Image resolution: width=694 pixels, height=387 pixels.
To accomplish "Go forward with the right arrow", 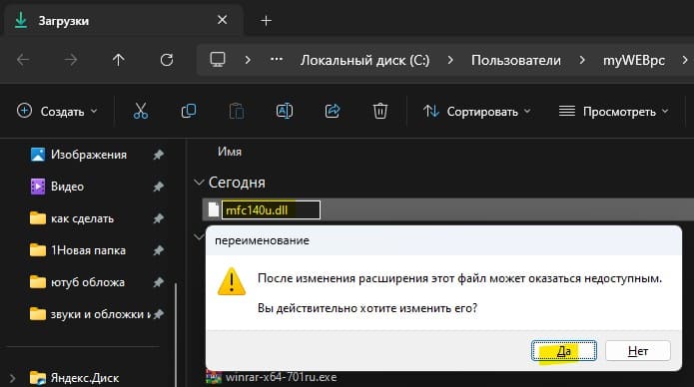I will (x=71, y=60).
